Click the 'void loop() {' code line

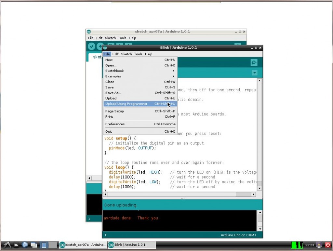click(119, 167)
